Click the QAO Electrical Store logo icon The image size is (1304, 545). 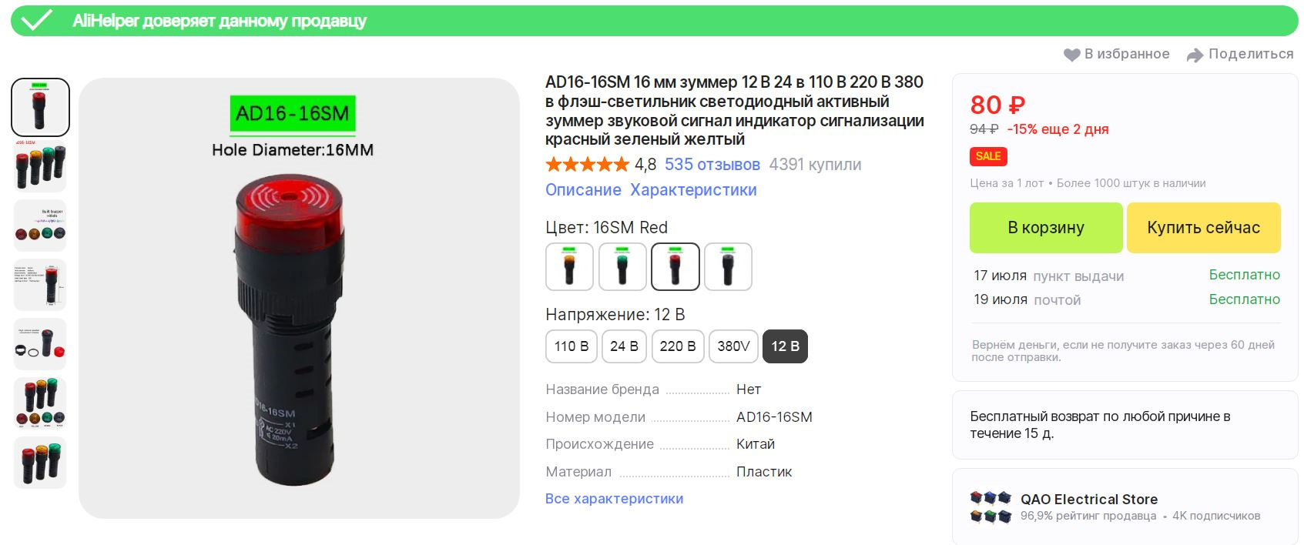[x=991, y=507]
